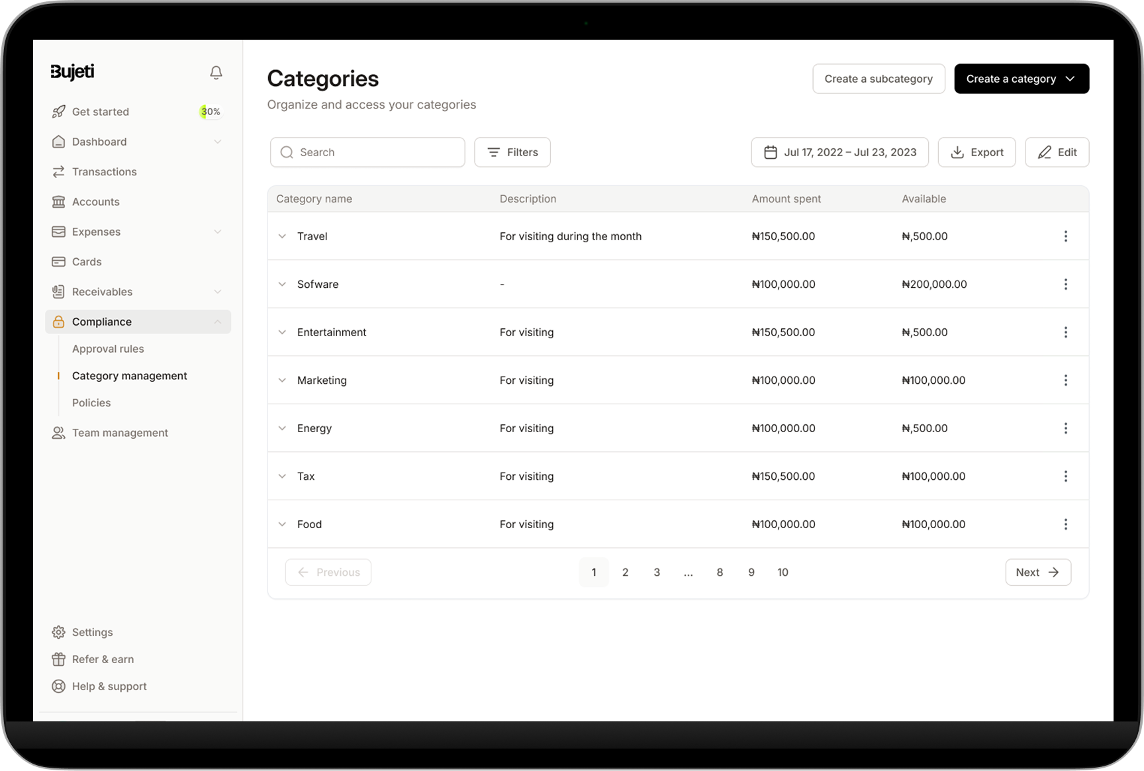Select the Edit pencil icon
The image size is (1144, 771).
1045,152
